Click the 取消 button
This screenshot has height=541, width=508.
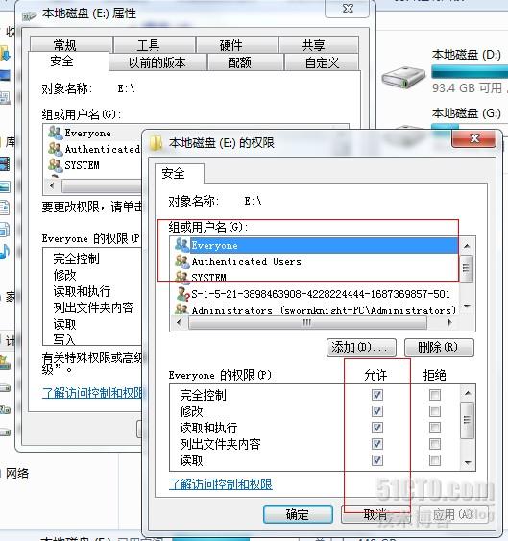375,514
